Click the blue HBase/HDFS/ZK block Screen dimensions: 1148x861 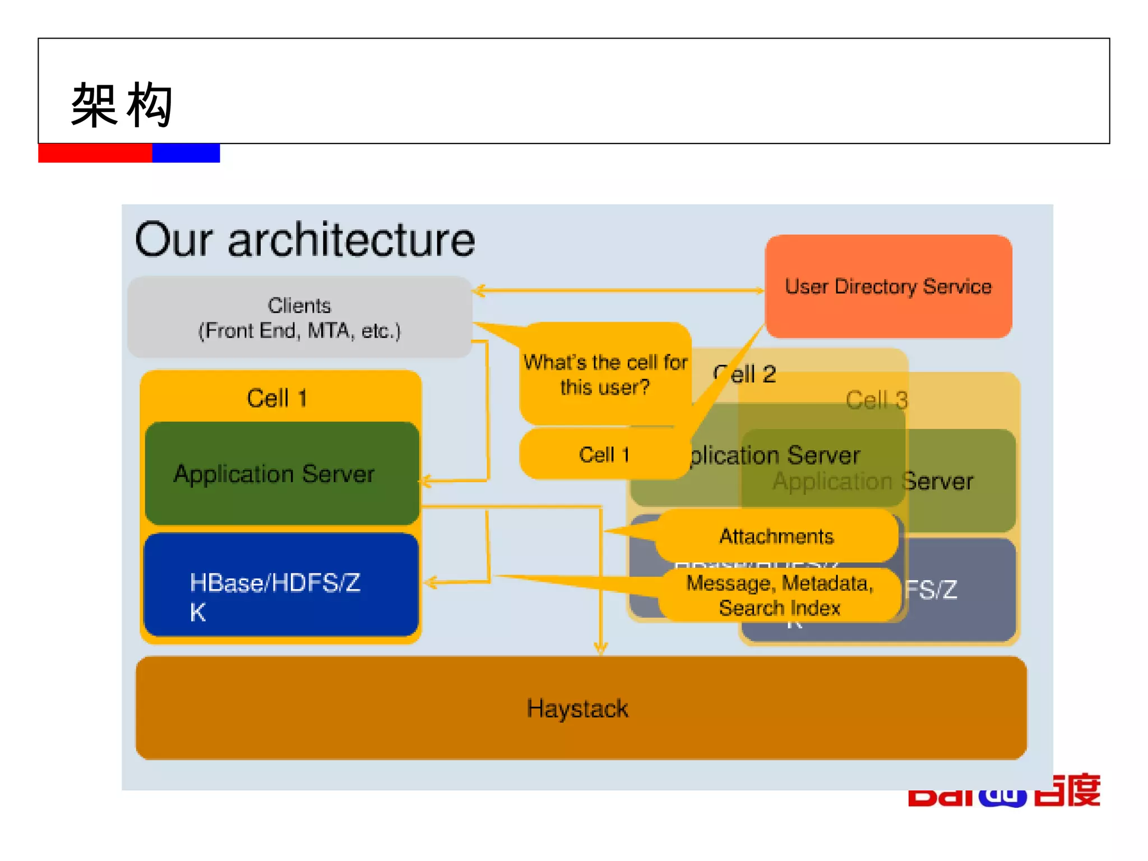point(281,585)
